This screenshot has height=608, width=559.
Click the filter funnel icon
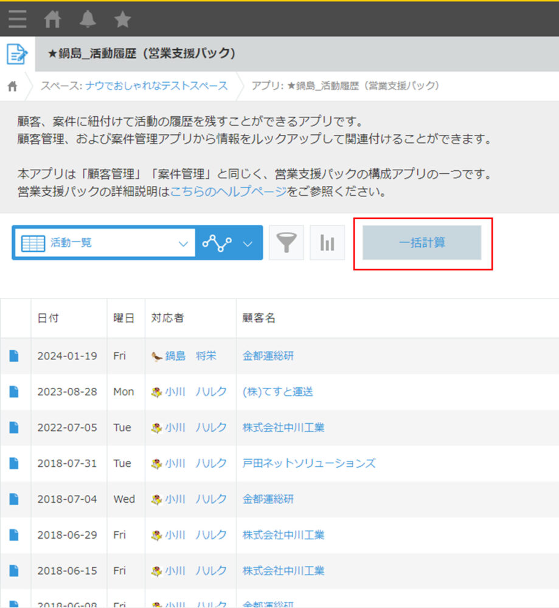(286, 243)
